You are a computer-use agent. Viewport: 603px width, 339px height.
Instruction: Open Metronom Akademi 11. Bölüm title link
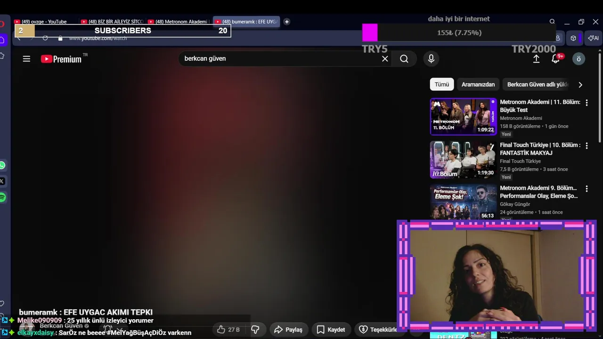tap(540, 106)
